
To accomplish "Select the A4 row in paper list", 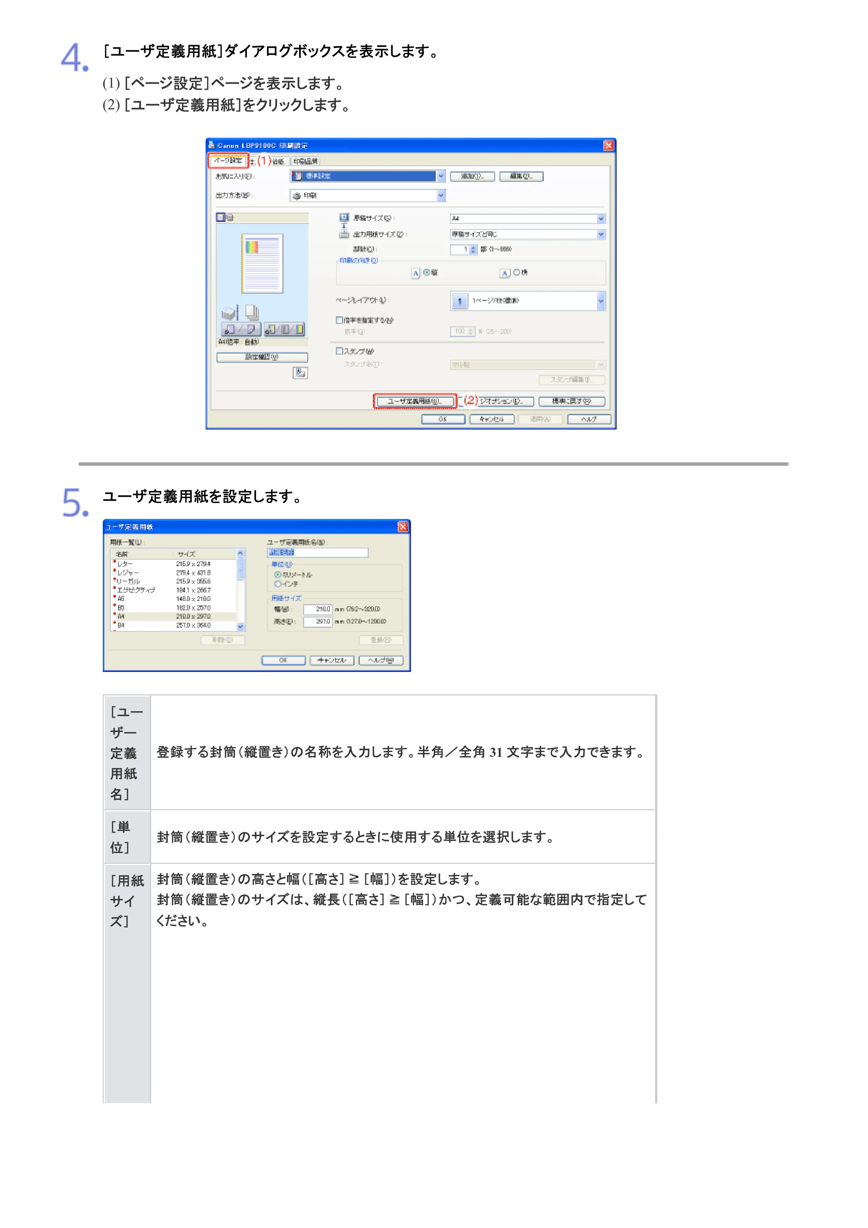I will [174, 616].
